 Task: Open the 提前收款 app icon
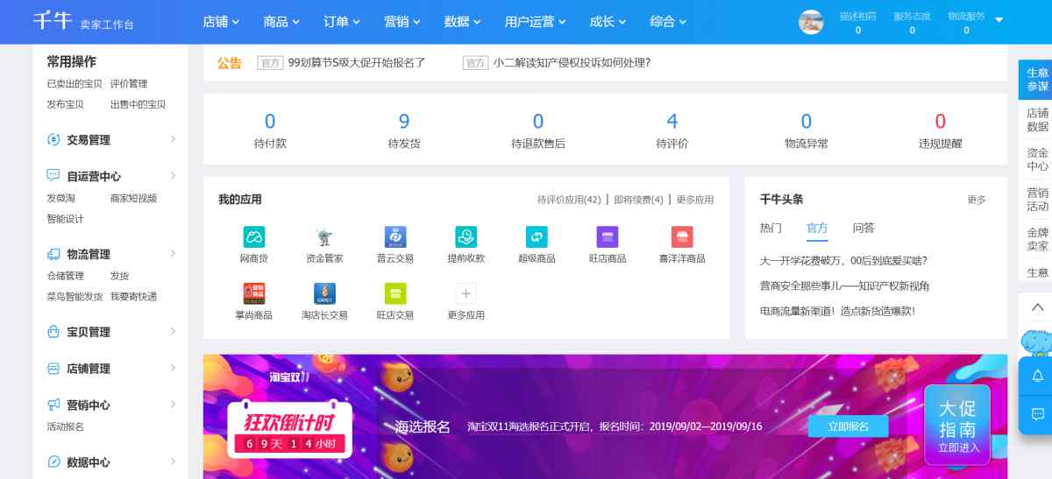[466, 236]
